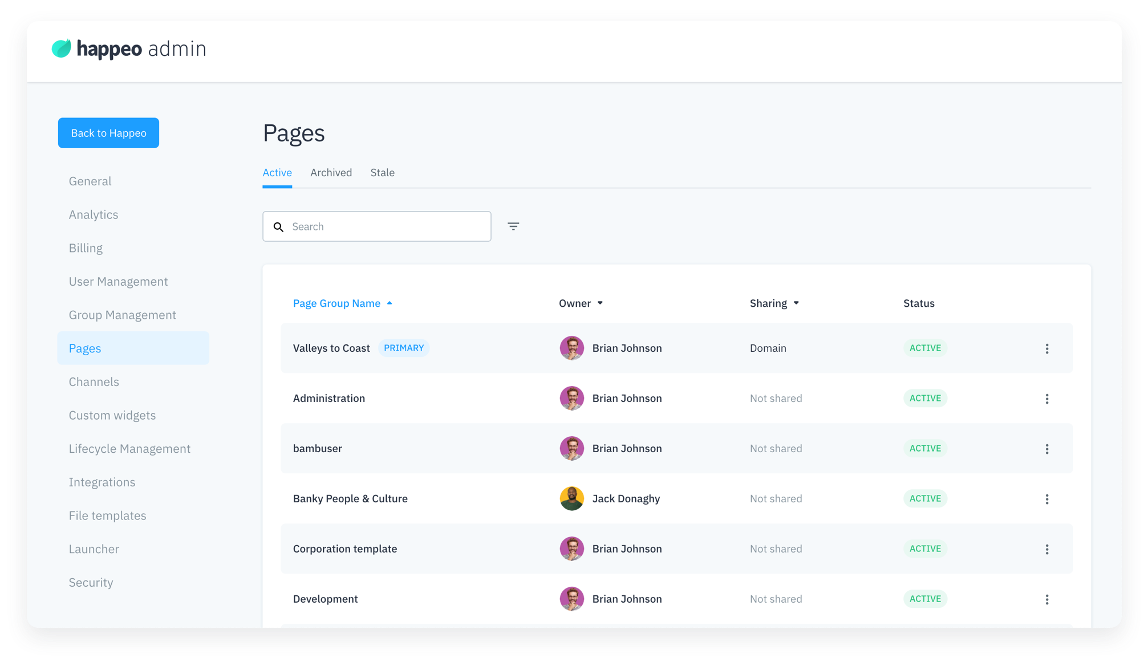Open the kebab menu for Banky People & Culture

click(1047, 498)
